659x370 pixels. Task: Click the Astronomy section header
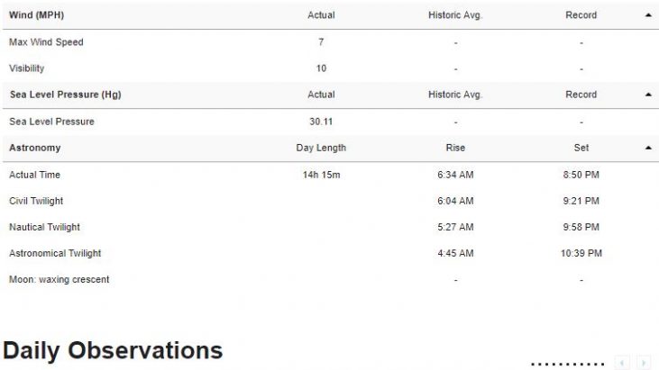coord(35,148)
